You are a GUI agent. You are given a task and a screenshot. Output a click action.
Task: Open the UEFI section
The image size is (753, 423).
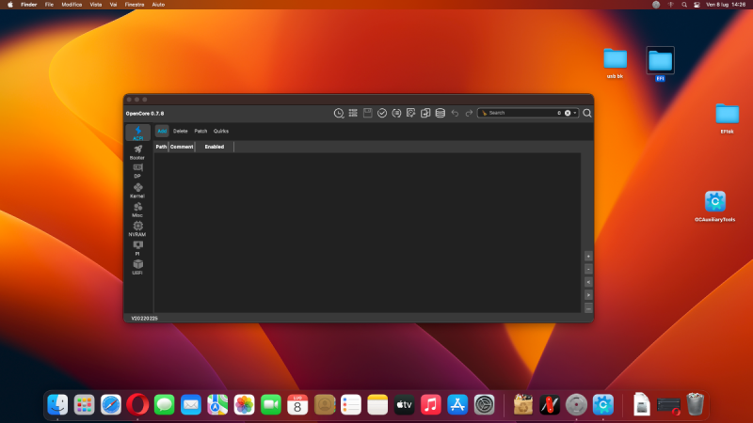[x=137, y=266]
